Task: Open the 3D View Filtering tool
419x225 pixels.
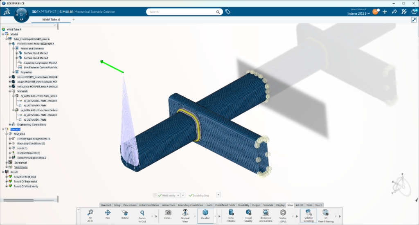Action: click(326, 216)
